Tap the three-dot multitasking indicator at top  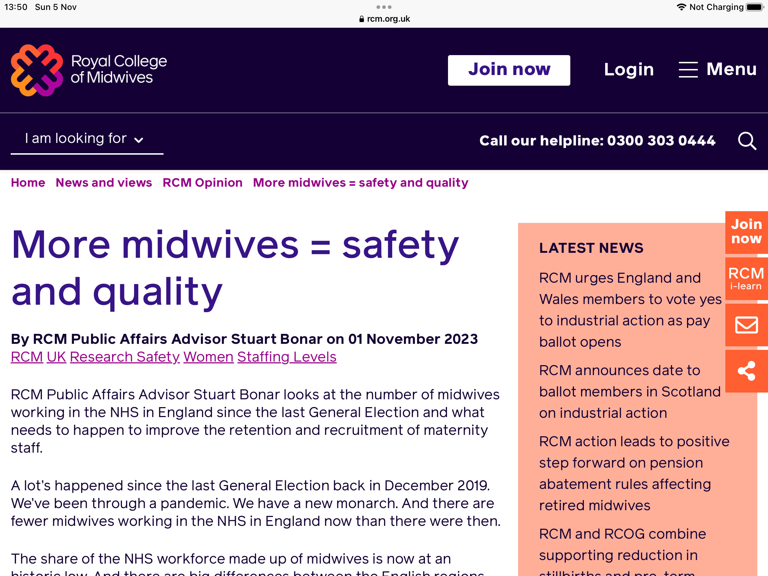coord(384,7)
